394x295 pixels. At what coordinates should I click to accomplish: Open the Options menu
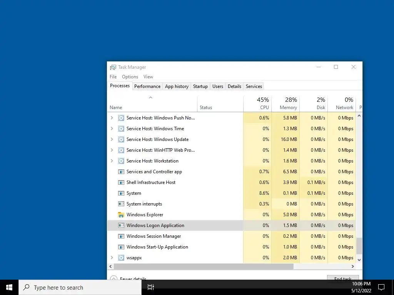point(130,77)
